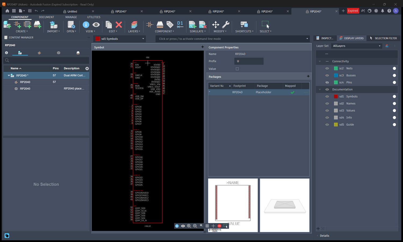Image resolution: width=403 pixels, height=242 pixels.
Task: Switch to the Document ribbon tab
Action: (x=46, y=17)
